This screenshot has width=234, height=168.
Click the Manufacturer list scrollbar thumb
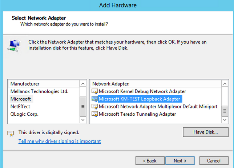(x=83, y=107)
